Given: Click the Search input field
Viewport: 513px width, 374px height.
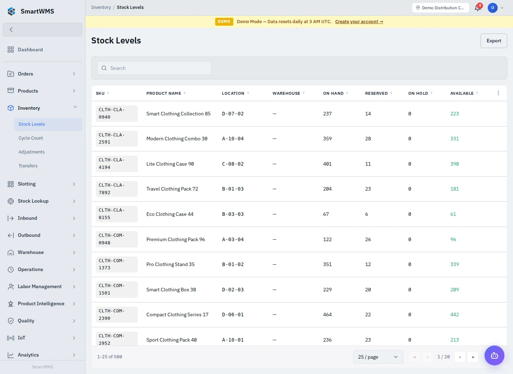Looking at the screenshot, I should pyautogui.click(x=154, y=68).
